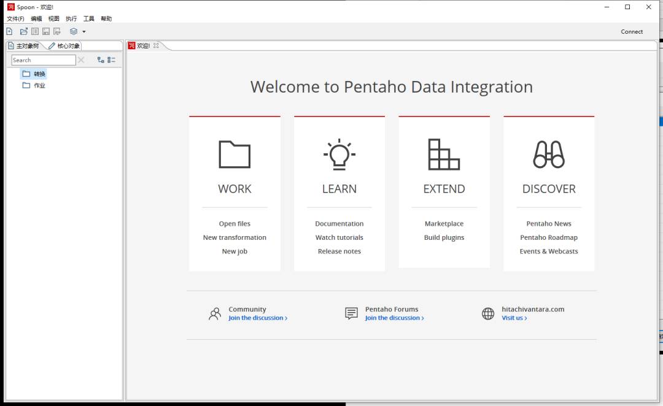Screen dimensions: 663x406
Task: Open the Release notes link
Action: point(339,251)
